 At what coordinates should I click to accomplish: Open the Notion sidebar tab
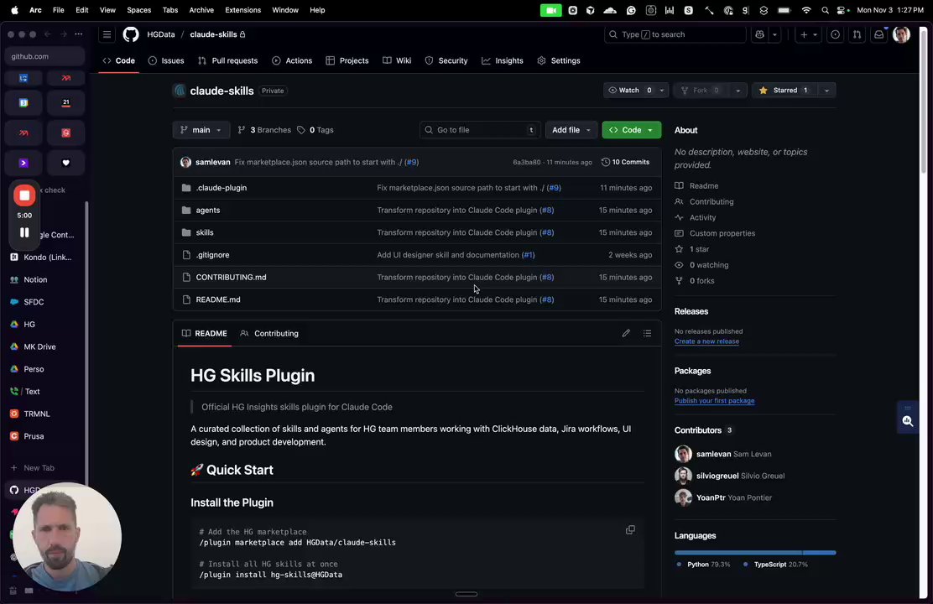(35, 279)
